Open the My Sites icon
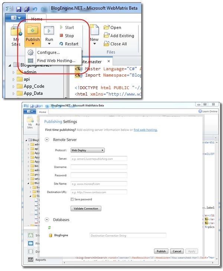The width and height of the screenshot is (223, 271). (x=16, y=31)
